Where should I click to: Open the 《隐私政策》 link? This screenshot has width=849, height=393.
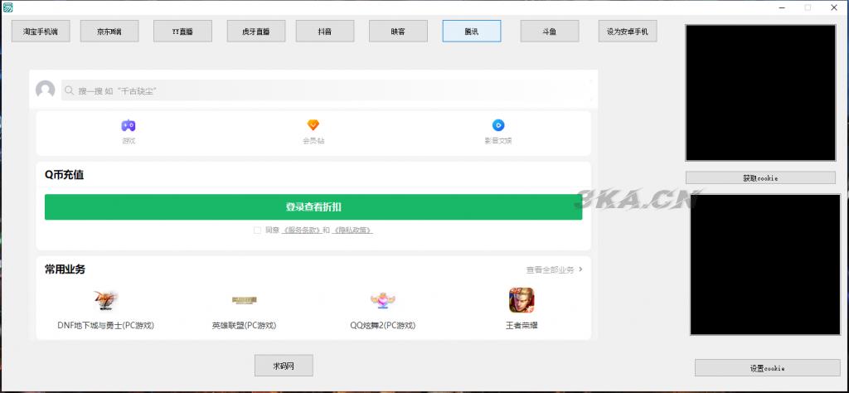point(352,230)
